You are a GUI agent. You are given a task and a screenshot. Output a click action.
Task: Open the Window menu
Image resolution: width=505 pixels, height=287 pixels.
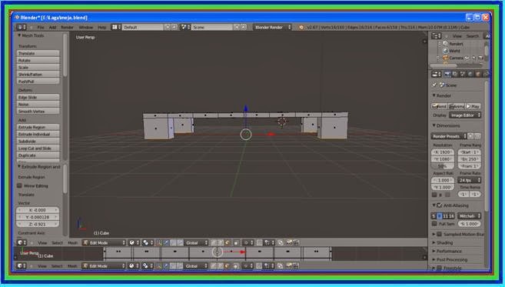[x=85, y=28]
